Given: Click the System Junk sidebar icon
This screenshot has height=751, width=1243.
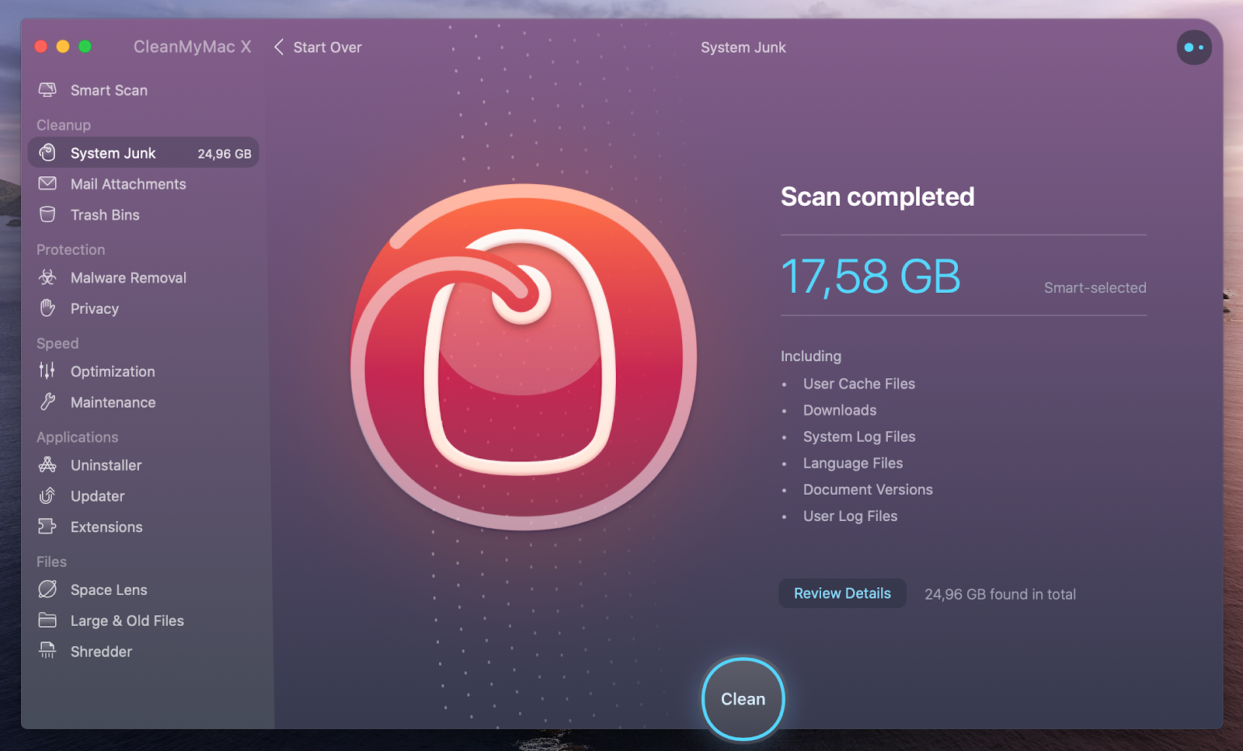Looking at the screenshot, I should click(x=47, y=153).
